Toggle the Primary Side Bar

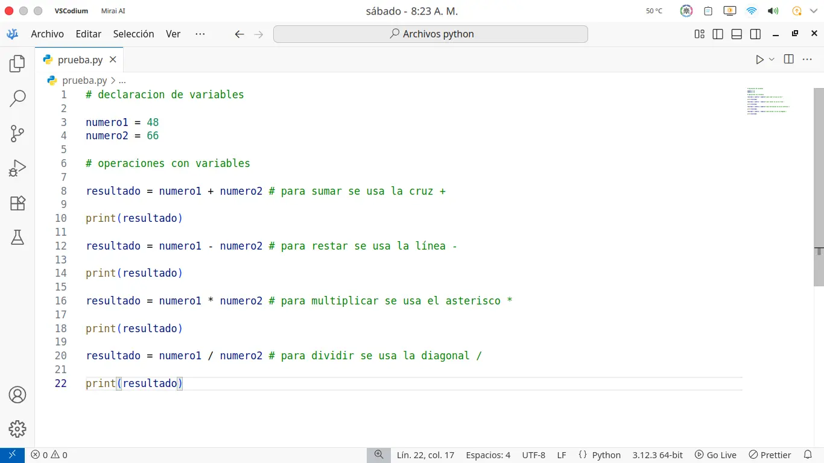(718, 34)
